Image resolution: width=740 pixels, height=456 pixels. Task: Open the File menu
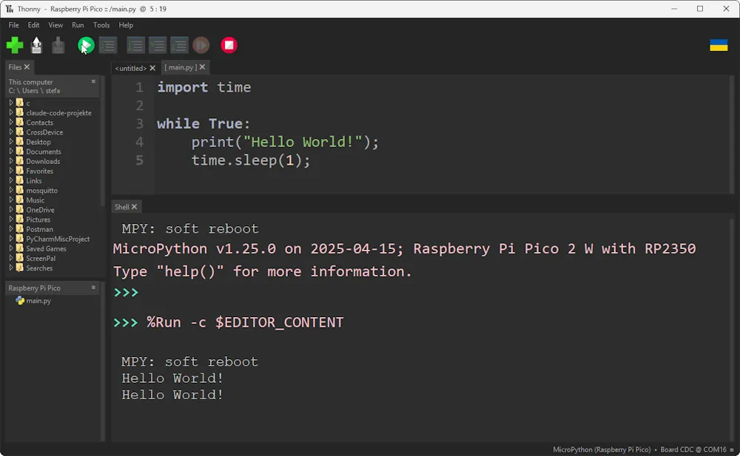tap(13, 25)
